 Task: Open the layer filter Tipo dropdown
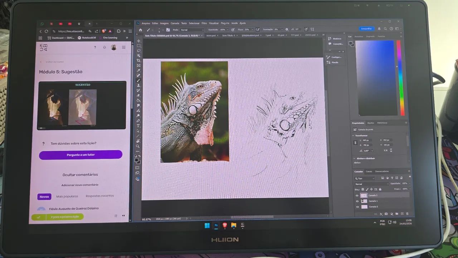click(x=365, y=178)
